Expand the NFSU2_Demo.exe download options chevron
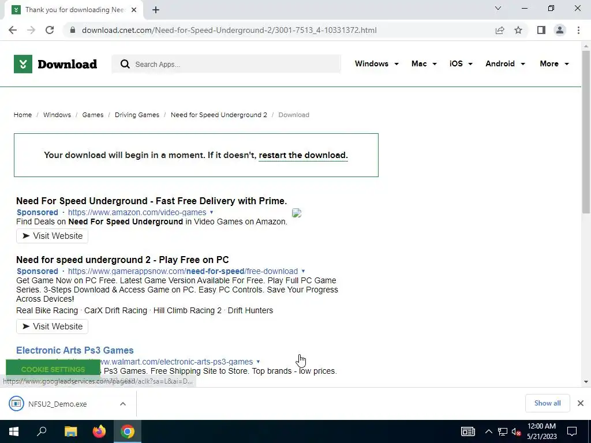This screenshot has width=591, height=443. (123, 404)
